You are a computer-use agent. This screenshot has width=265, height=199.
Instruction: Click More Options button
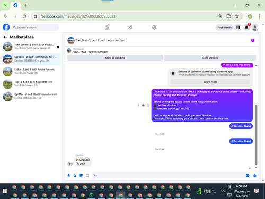pyautogui.click(x=210, y=58)
